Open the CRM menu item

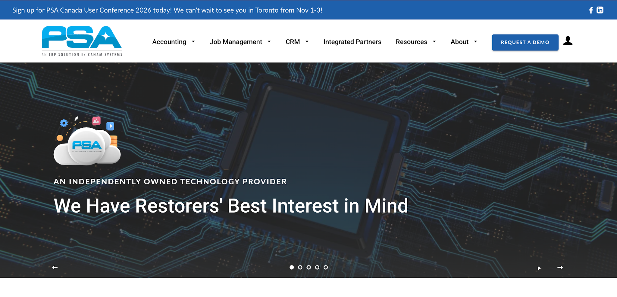click(293, 42)
